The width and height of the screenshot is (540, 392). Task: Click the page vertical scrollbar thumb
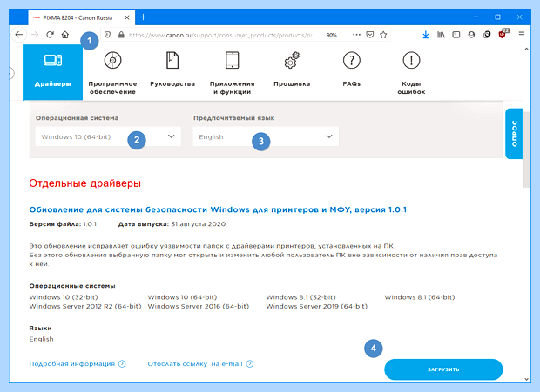[x=526, y=149]
